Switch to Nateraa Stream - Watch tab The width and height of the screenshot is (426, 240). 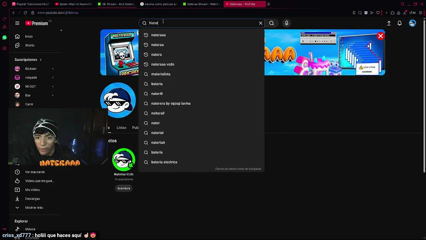[201, 4]
